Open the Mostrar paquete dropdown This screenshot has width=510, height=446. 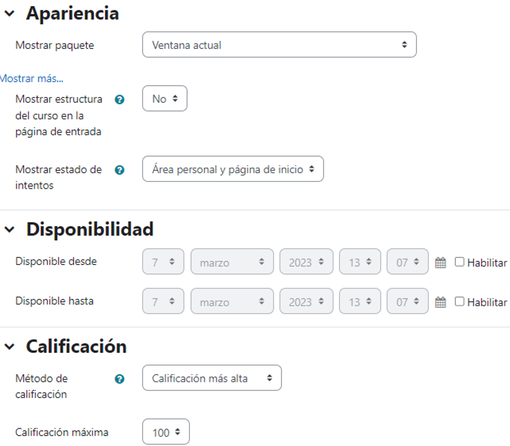tap(279, 44)
